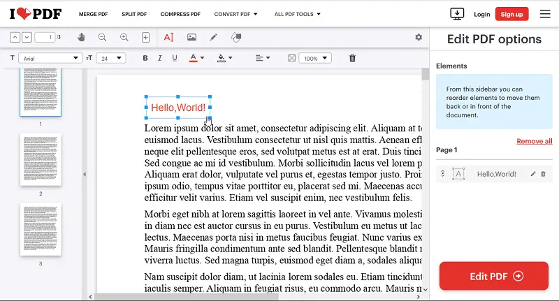This screenshot has height=301, width=559.
Task: Open the hamburger menu
Action: [x=545, y=14]
